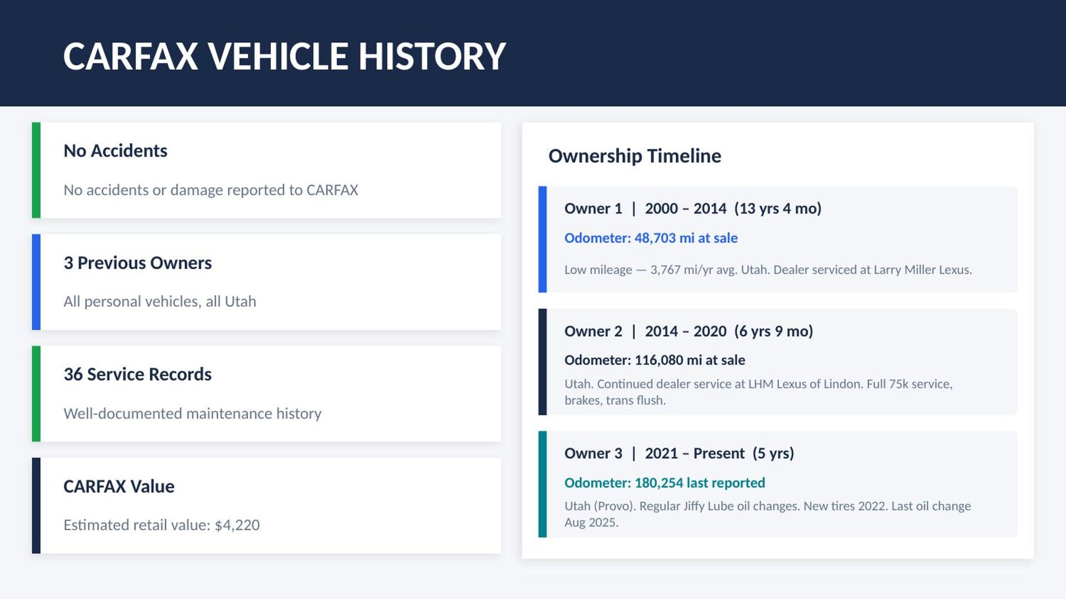The image size is (1066, 599).
Task: Click the blue accent bar beside Owner 1
Action: [542, 239]
